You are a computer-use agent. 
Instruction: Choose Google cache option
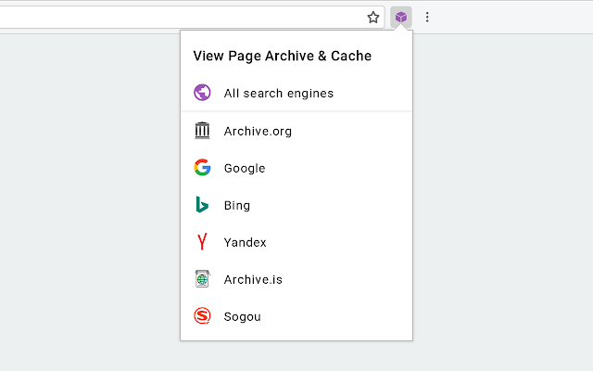tap(296, 168)
